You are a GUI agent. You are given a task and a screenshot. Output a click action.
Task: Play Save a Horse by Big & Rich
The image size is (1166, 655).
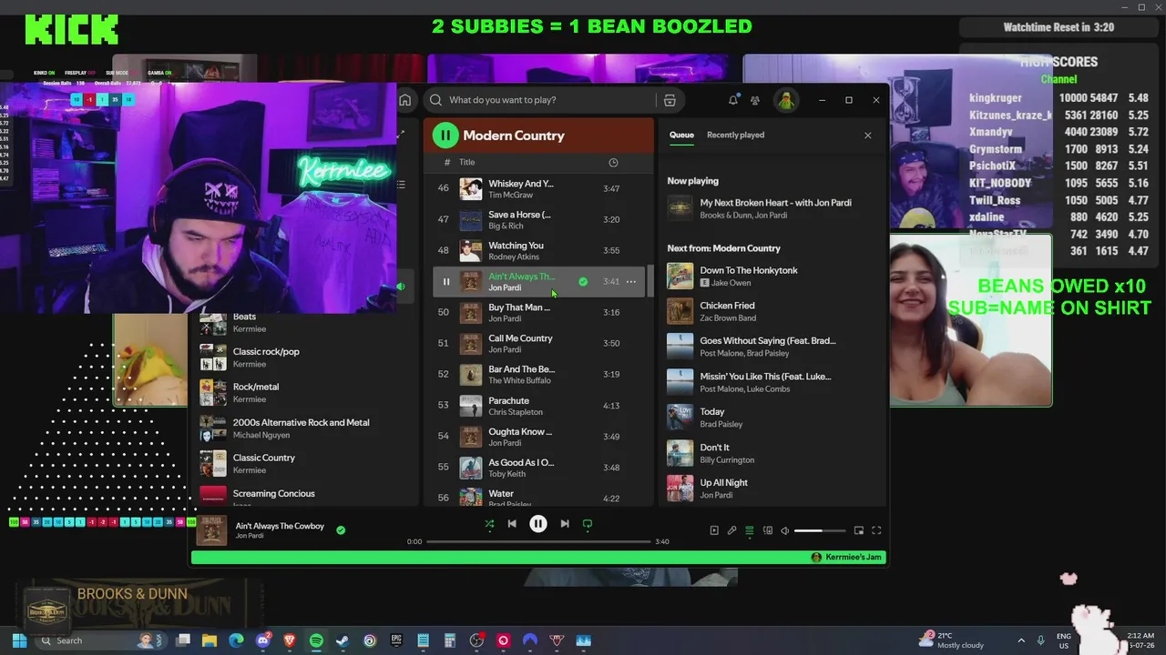pyautogui.click(x=539, y=220)
